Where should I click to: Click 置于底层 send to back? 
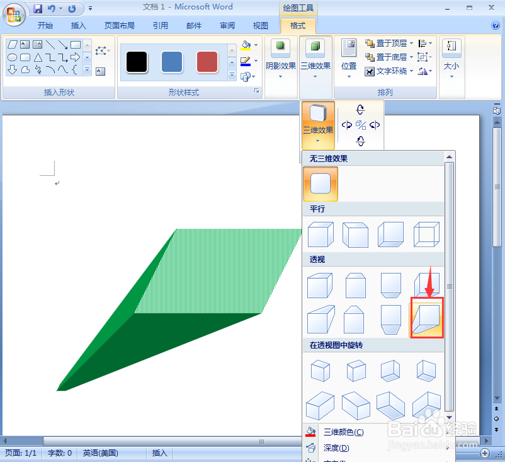click(x=385, y=57)
